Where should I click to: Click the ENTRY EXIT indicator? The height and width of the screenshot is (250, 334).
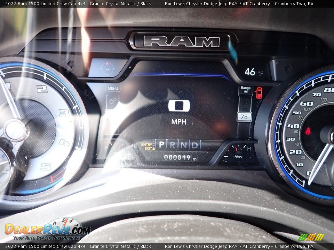[148, 146]
